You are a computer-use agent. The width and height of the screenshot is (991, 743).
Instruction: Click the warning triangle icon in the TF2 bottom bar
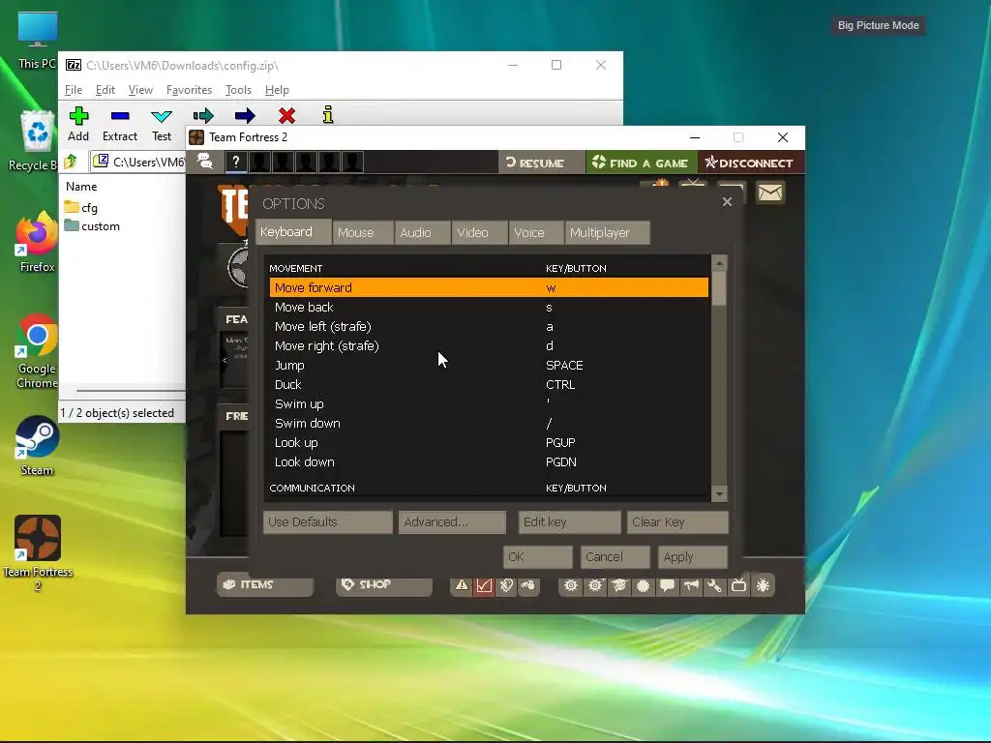pos(462,585)
